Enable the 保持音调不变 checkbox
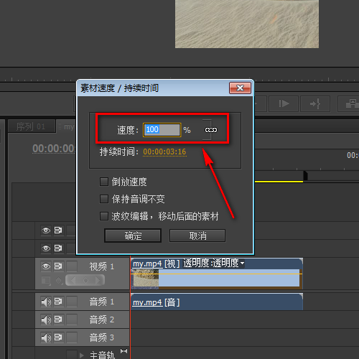The width and height of the screenshot is (359, 359). coord(104,199)
